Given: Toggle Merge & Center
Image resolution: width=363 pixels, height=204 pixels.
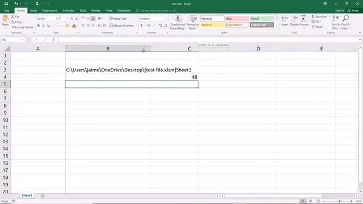Looking at the screenshot, I should click(x=121, y=25).
